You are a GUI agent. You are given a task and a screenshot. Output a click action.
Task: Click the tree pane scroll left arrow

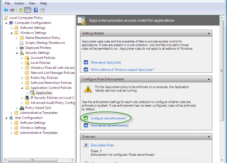[5, 160]
